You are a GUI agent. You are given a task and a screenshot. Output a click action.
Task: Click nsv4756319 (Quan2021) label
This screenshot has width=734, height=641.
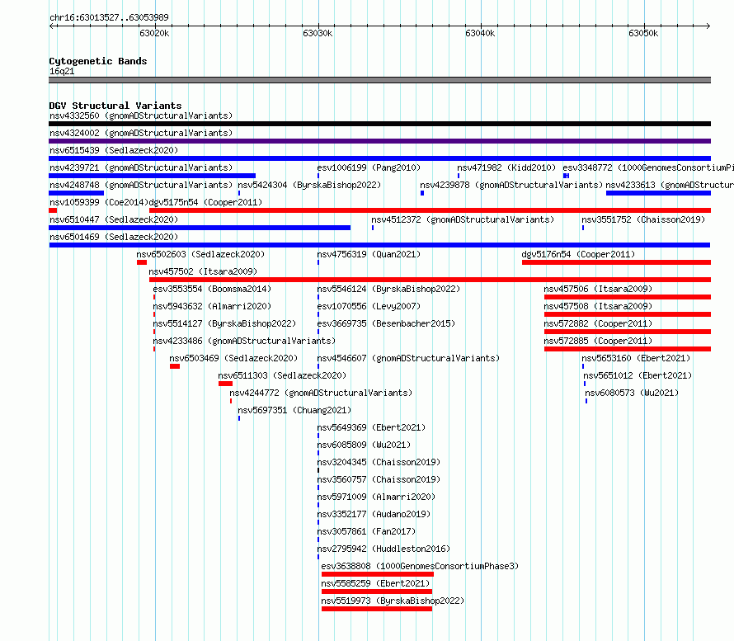pos(369,254)
